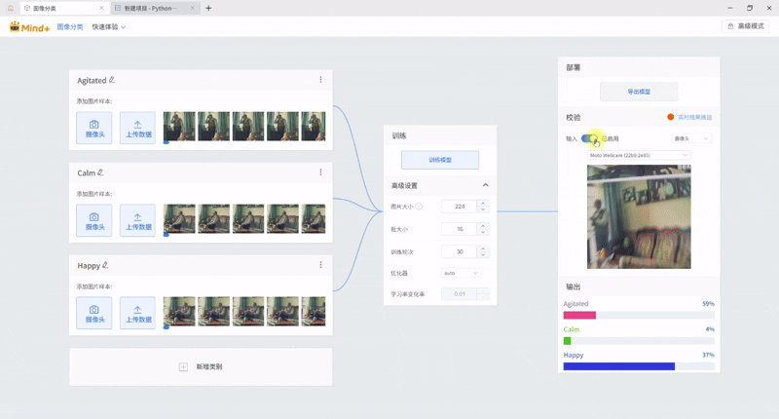Expand the quick experience menu
The height and width of the screenshot is (419, 779).
pos(109,26)
